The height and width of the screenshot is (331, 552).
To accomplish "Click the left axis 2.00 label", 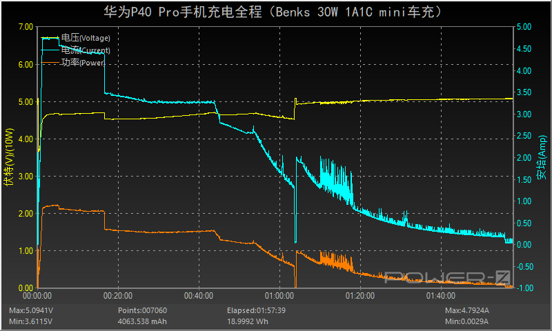I will pyautogui.click(x=26, y=214).
